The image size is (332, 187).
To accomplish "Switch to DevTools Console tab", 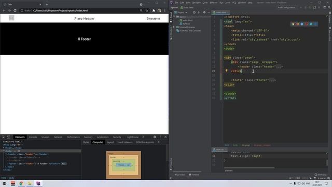I will pos(33,137).
